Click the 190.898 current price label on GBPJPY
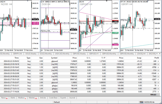The width and height of the screenshot is (162, 104). pyautogui.click(x=157, y=19)
